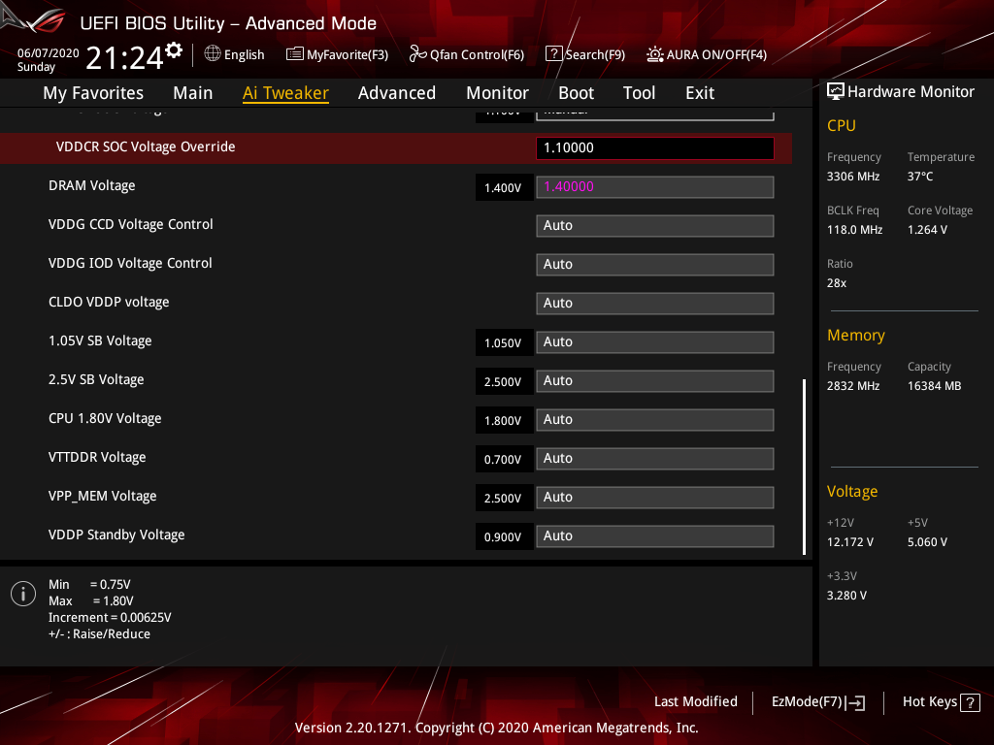Click the 0.900V standby readout
This screenshot has height=745, width=994.
504,536
